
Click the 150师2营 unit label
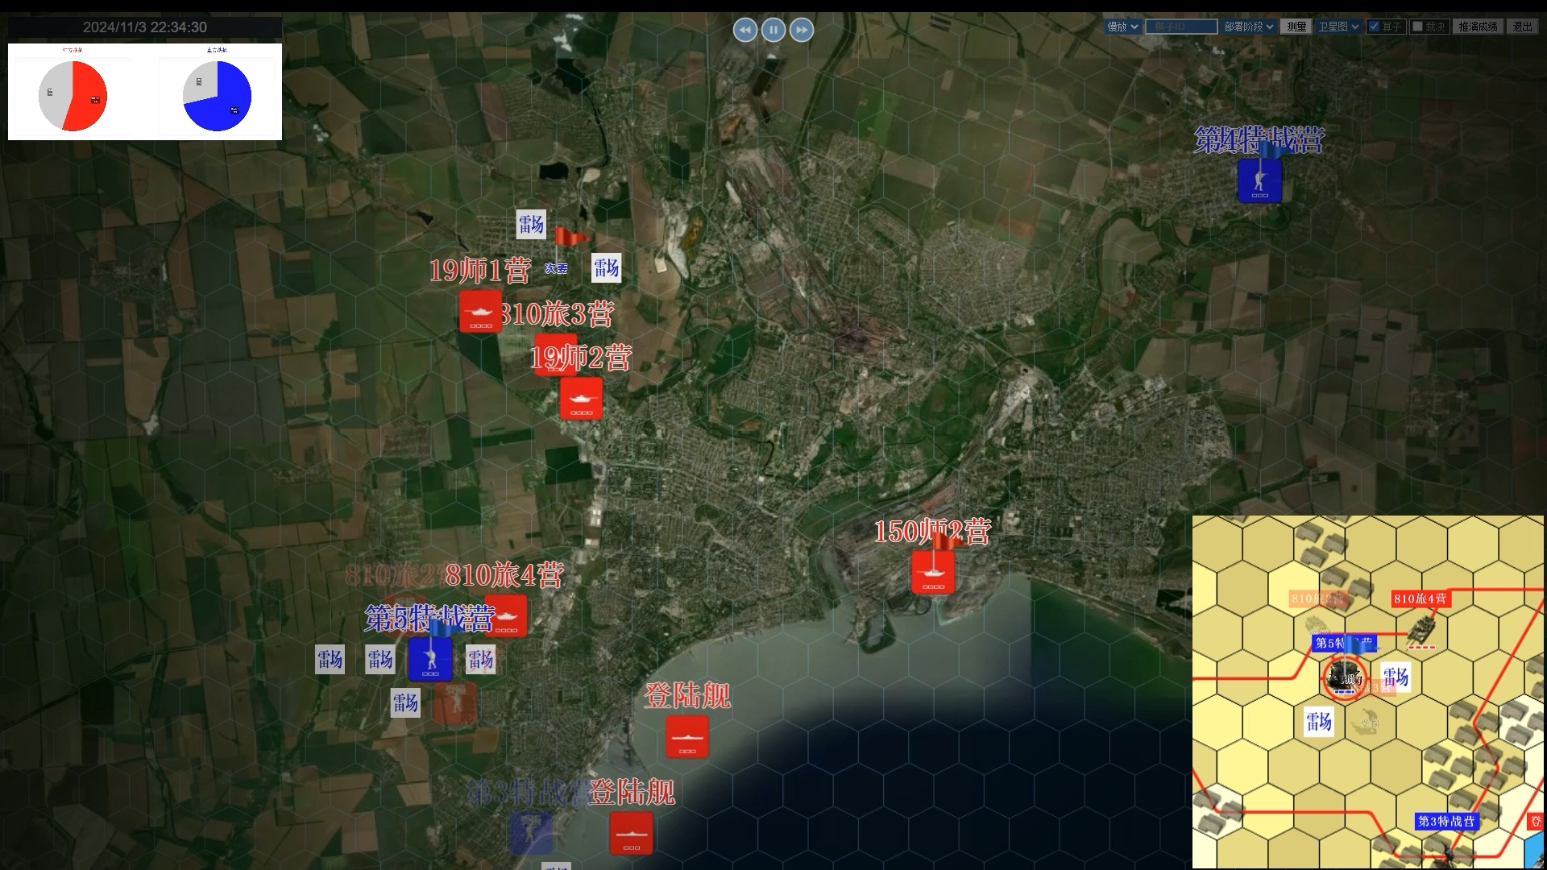coord(932,532)
